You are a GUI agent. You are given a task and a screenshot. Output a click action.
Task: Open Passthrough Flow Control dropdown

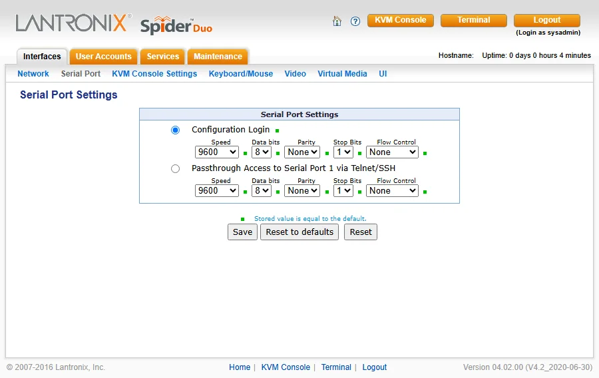(x=392, y=190)
